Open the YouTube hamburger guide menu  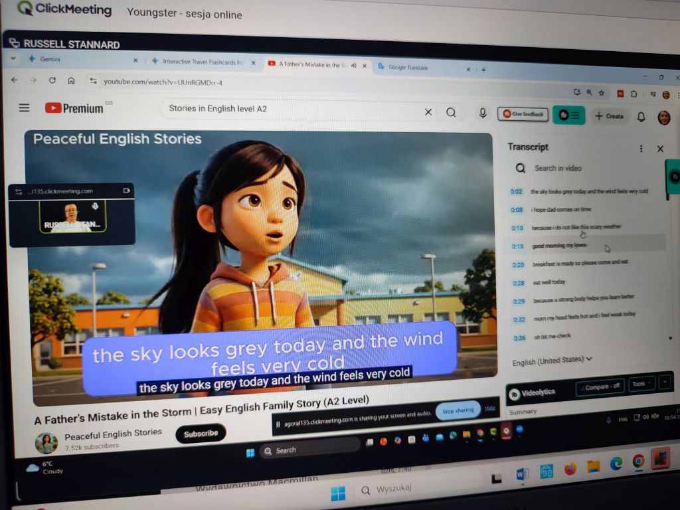click(x=25, y=108)
